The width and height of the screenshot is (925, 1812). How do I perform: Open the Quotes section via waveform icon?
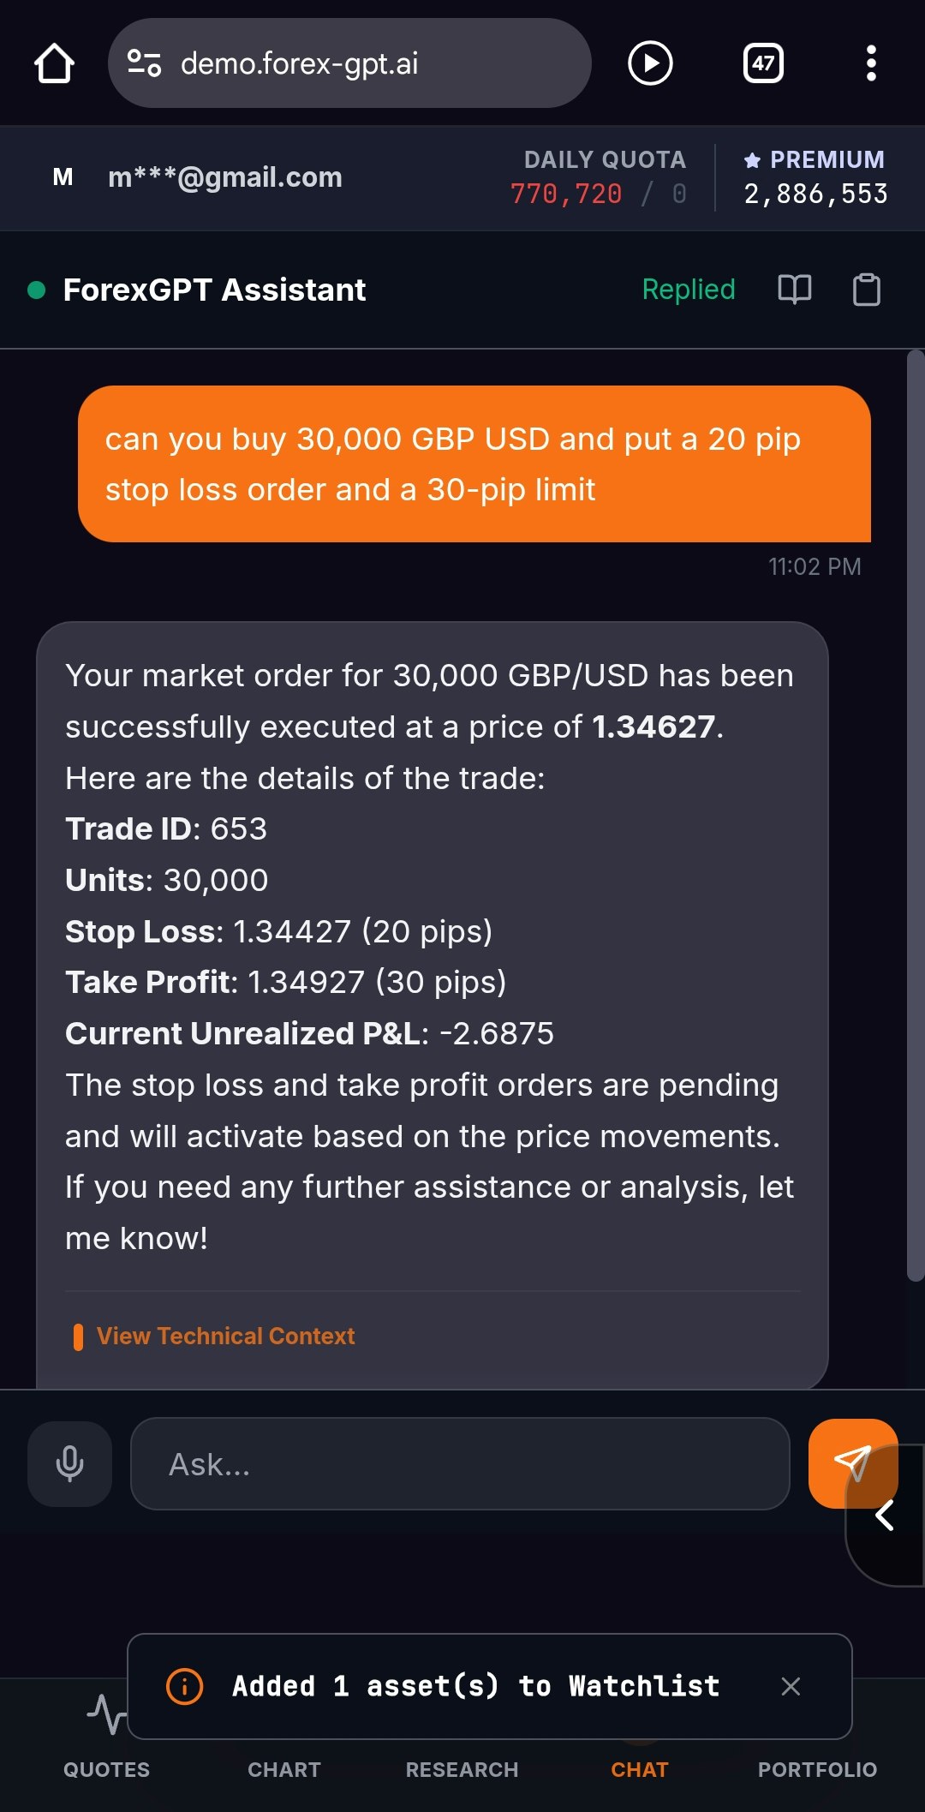[105, 1709]
